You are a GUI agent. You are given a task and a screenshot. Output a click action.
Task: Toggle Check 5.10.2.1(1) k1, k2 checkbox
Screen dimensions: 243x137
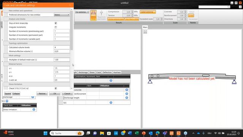click(x=56, y=88)
